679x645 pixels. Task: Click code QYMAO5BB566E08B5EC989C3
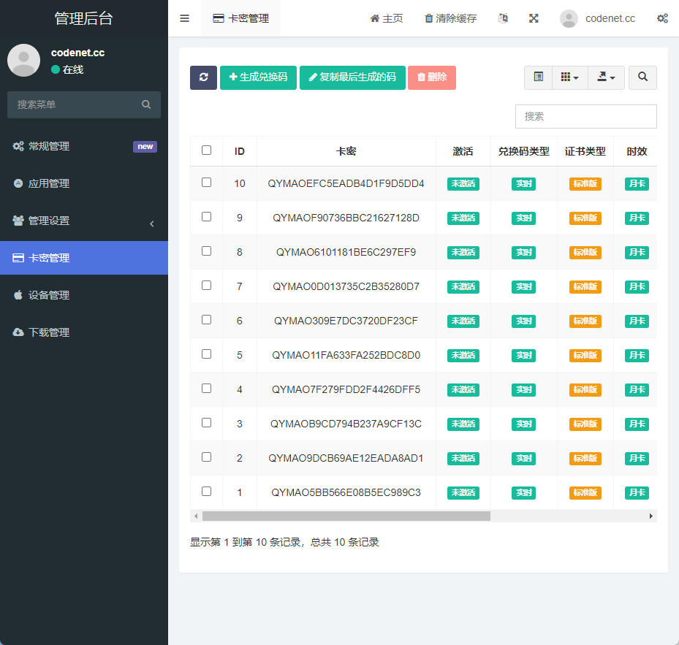[x=346, y=492]
